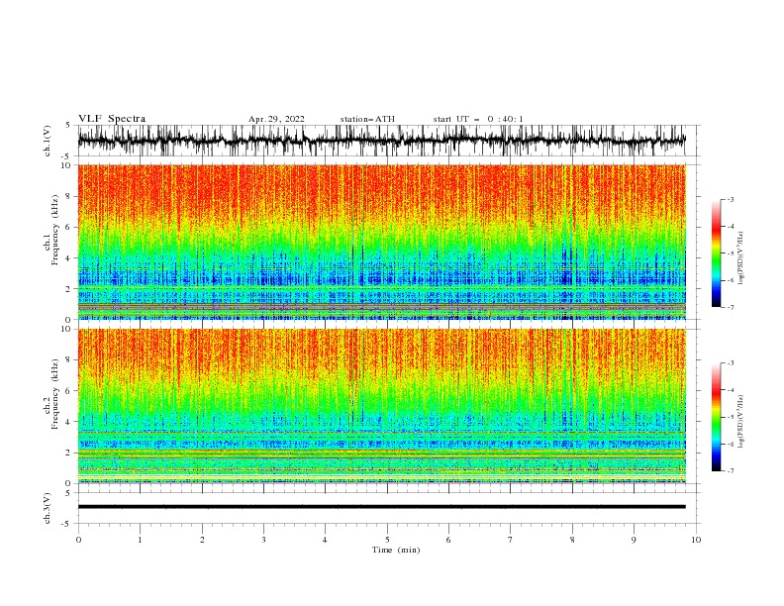Click the ch.1 colorbar "log(PSD)(V²/Hz)" label
784x606 pixels.
point(741,258)
